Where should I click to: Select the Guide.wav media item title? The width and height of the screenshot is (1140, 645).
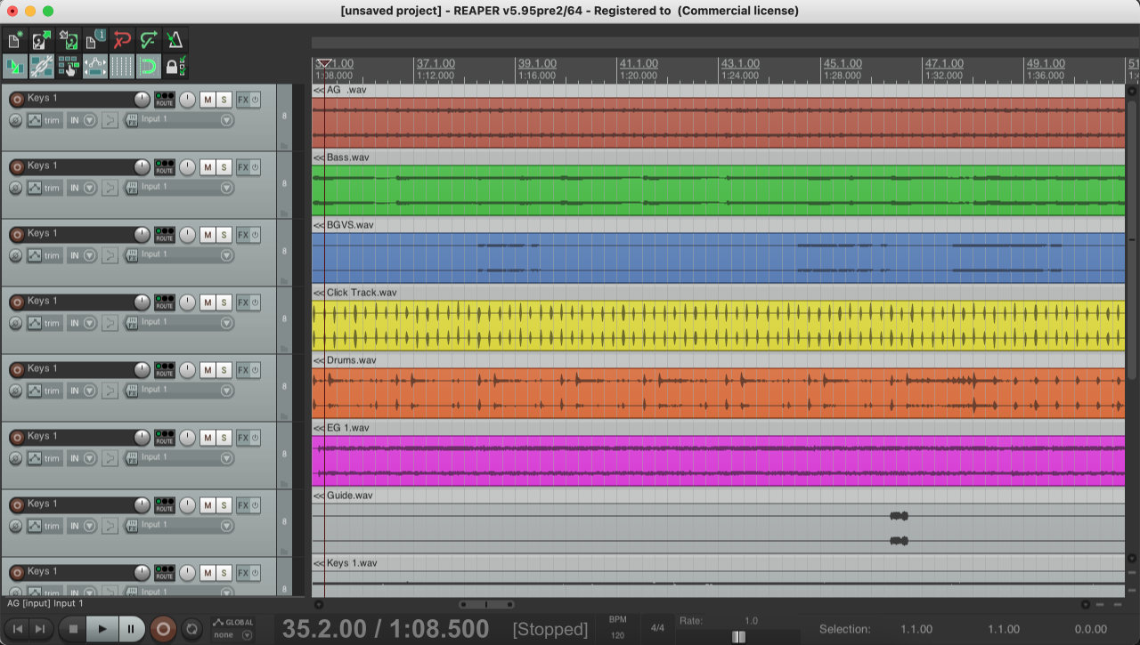[349, 496]
